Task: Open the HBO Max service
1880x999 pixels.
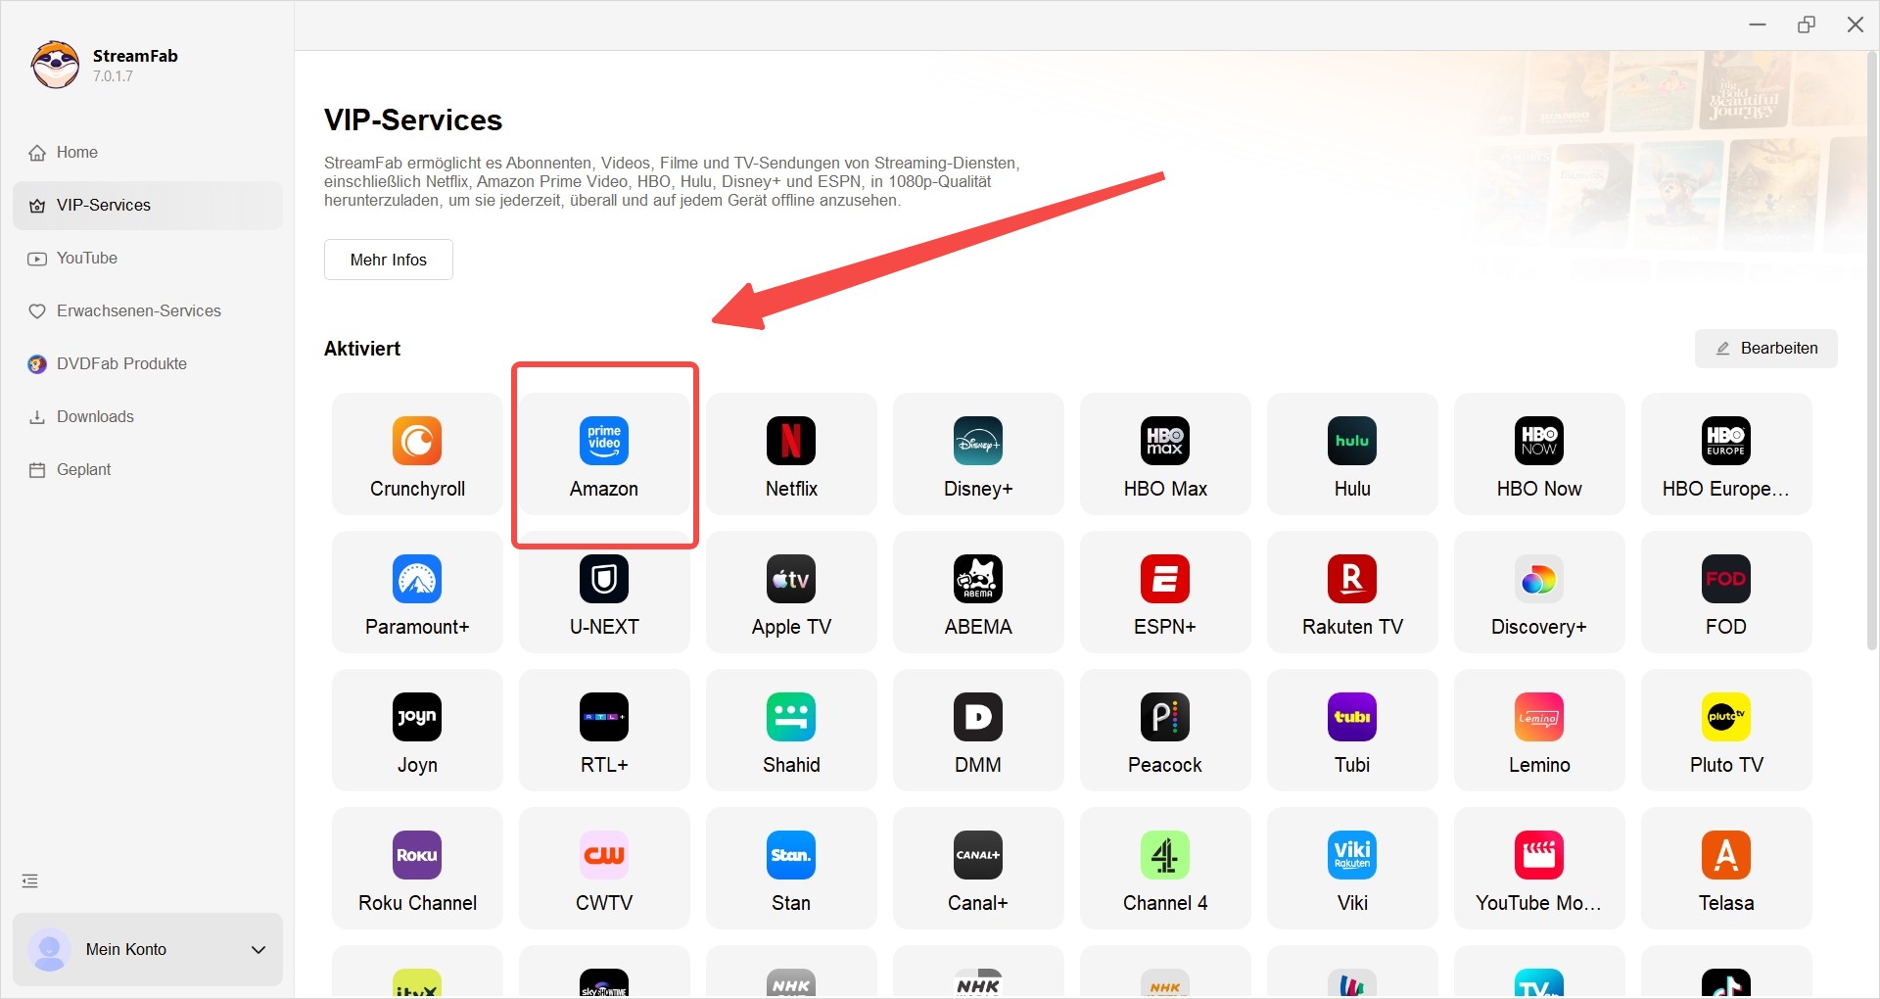Action: click(1164, 453)
